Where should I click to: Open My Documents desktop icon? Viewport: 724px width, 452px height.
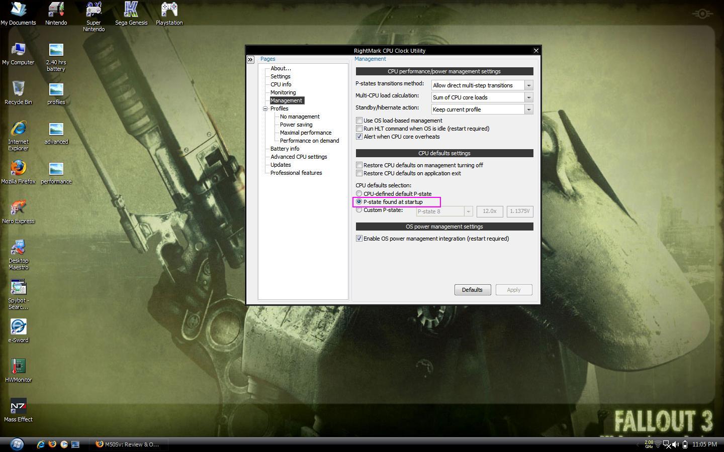click(18, 14)
